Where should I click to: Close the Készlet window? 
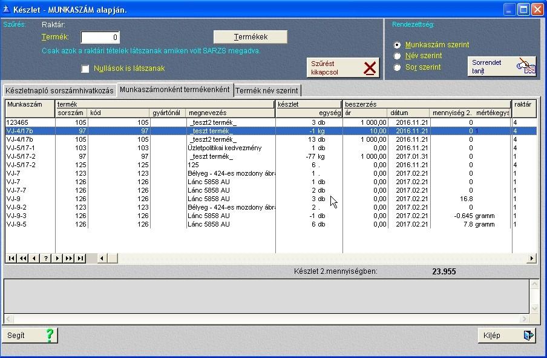(x=537, y=9)
